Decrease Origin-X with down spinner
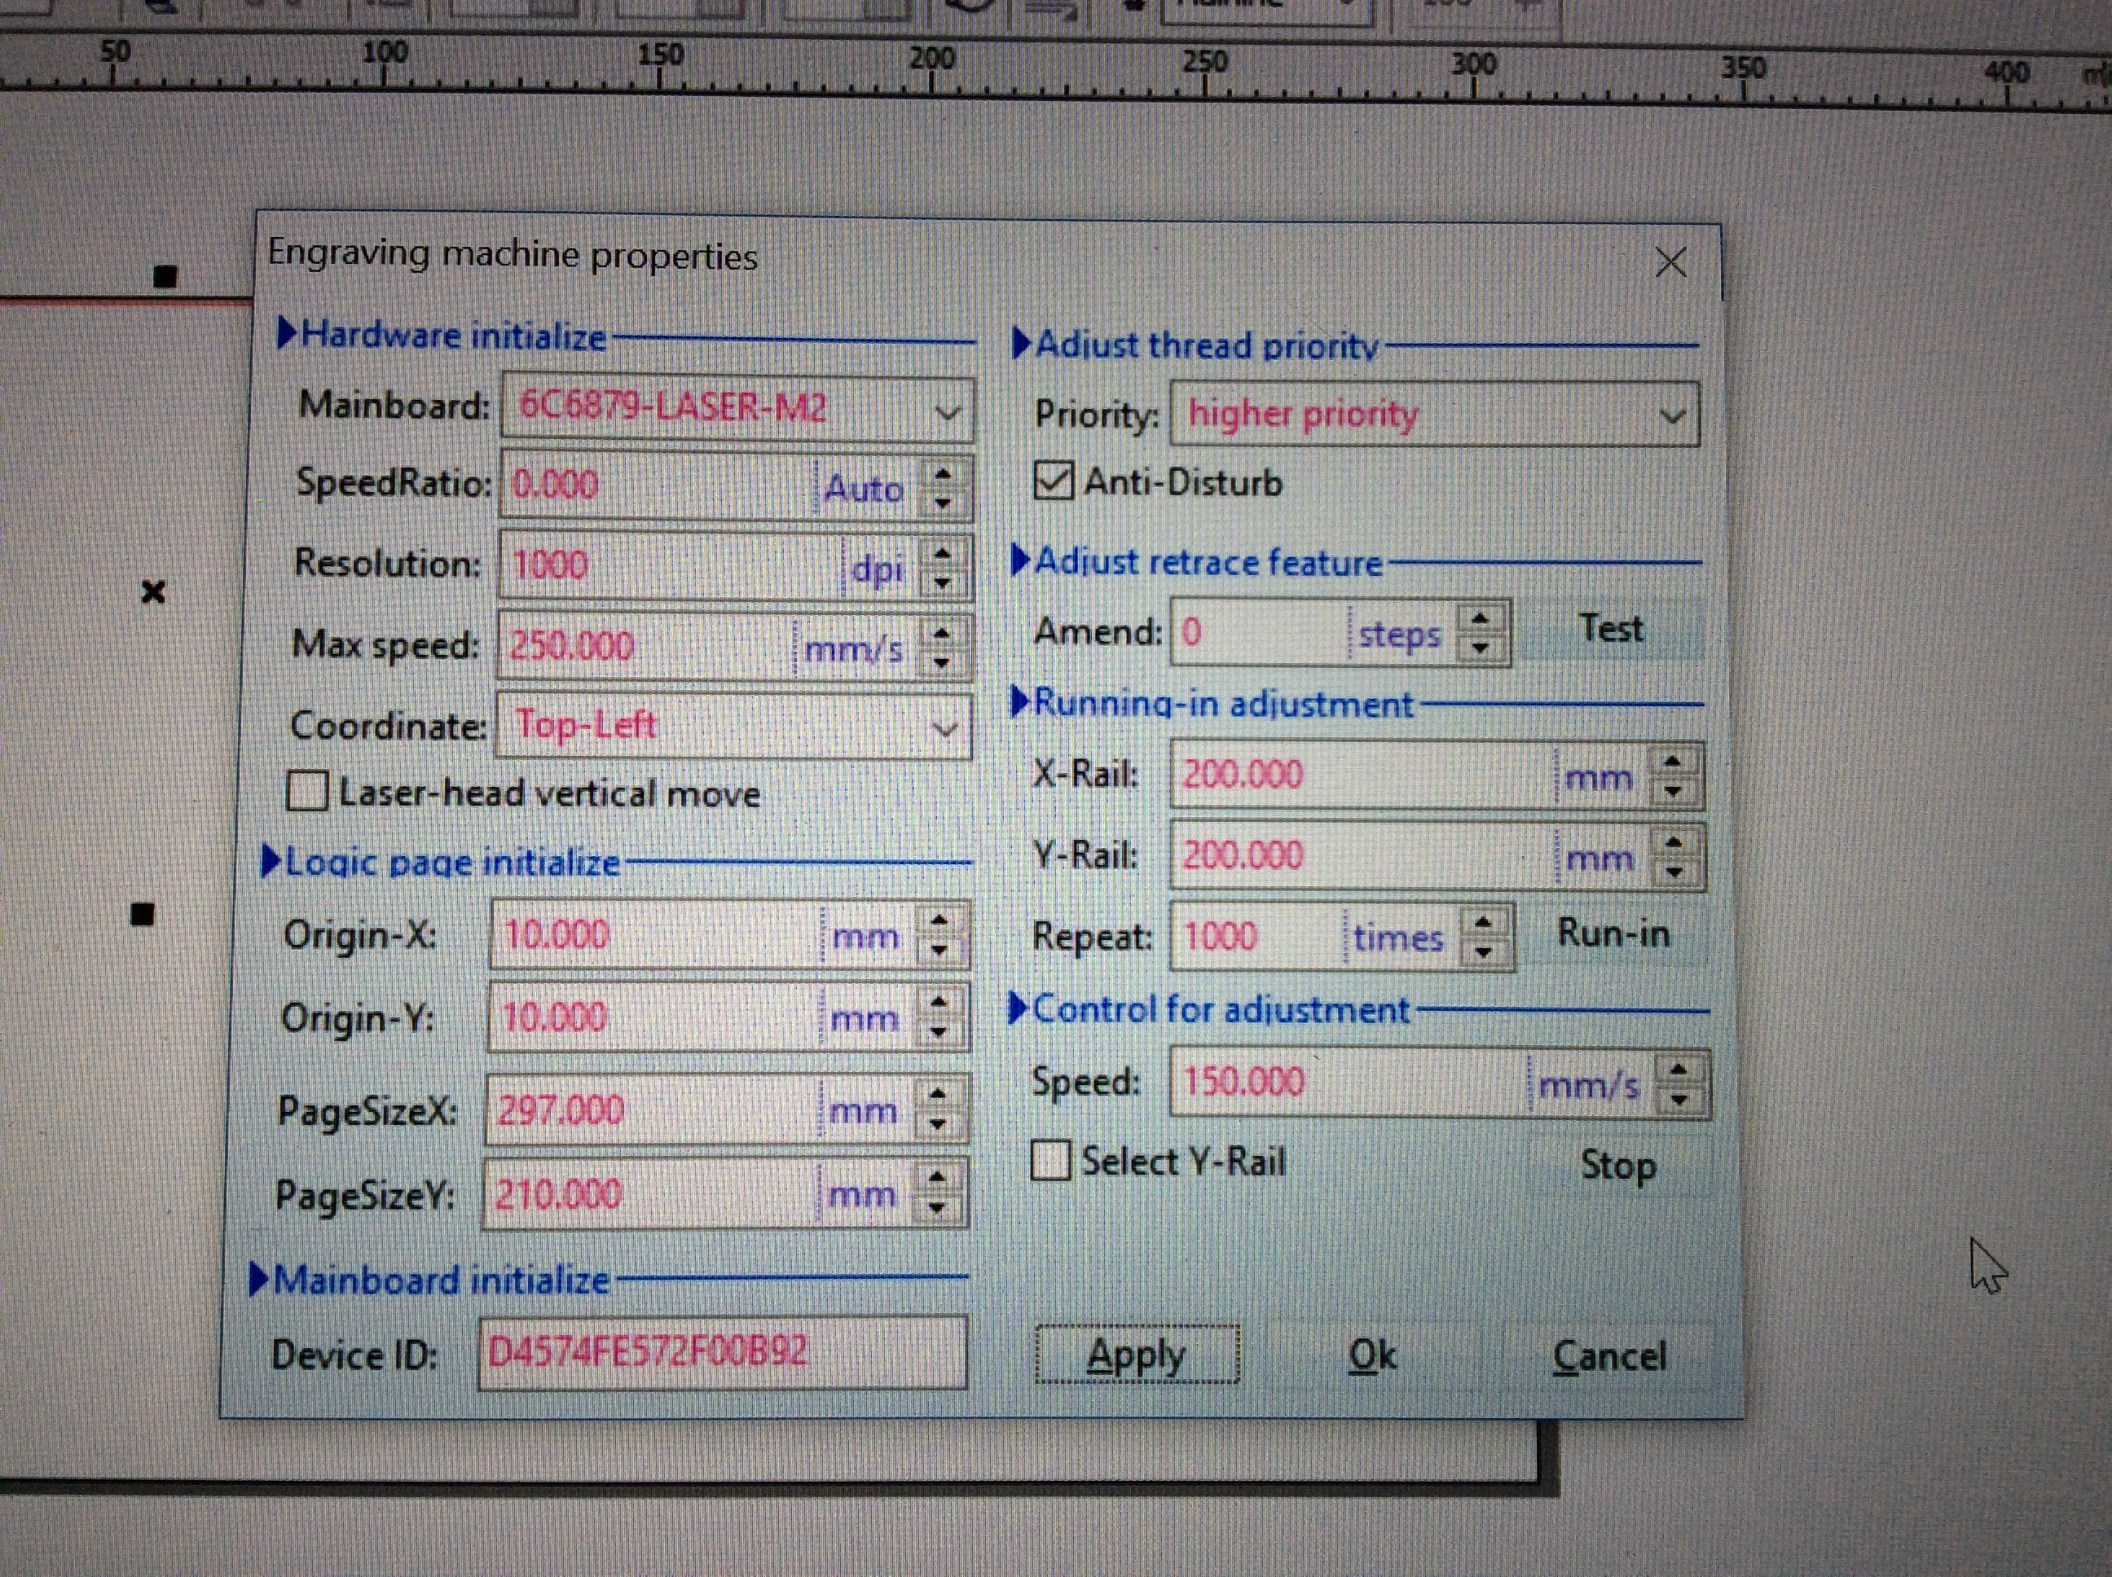Image resolution: width=2112 pixels, height=1577 pixels. coord(939,950)
